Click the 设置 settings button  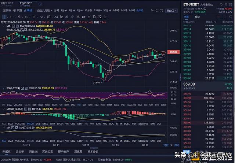tap(18, 11)
